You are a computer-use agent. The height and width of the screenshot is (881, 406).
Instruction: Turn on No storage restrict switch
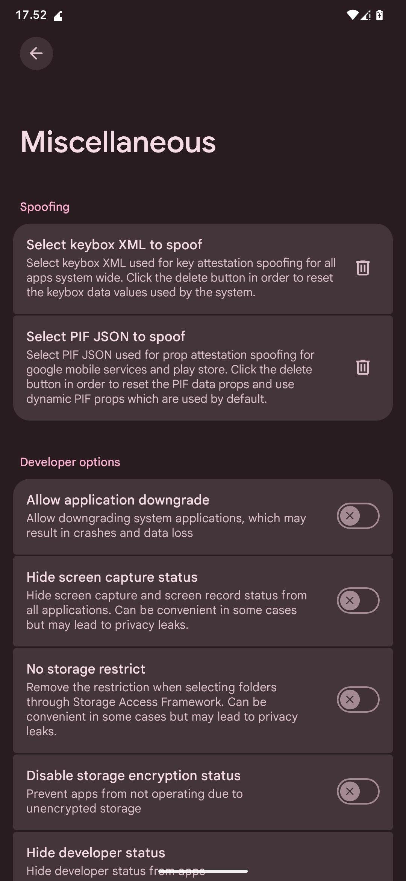[x=358, y=700]
